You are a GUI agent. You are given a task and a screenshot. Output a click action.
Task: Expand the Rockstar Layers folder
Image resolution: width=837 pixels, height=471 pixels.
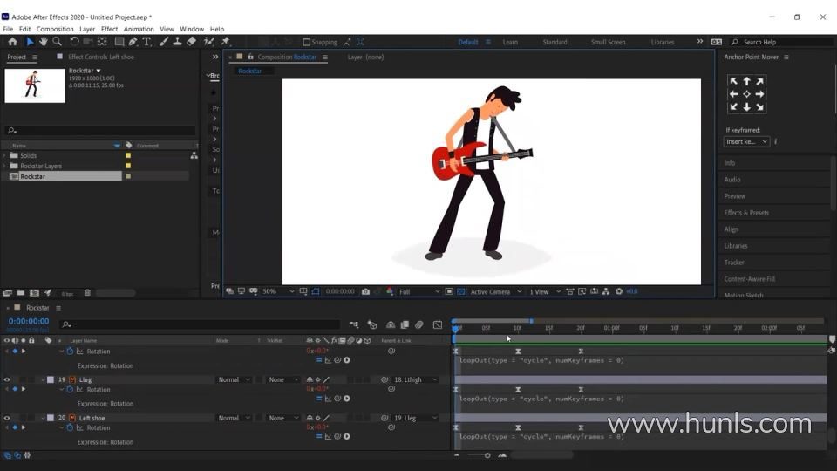click(x=5, y=166)
